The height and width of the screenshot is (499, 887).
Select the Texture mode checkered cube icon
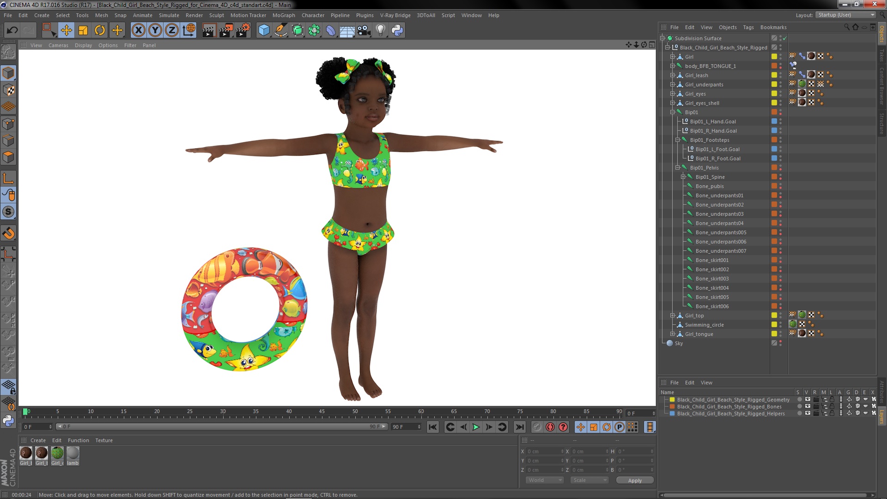[8, 90]
